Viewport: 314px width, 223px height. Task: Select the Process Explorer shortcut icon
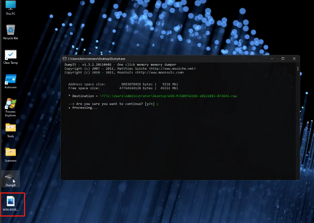point(10,107)
